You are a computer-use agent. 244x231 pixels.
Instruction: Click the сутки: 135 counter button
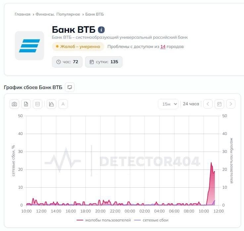tap(104, 62)
